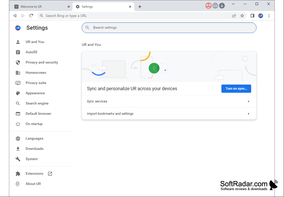The height and width of the screenshot is (197, 284).
Task: Select the Settings tab
Action: [103, 7]
